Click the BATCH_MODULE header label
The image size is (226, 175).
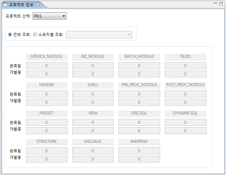(139, 56)
